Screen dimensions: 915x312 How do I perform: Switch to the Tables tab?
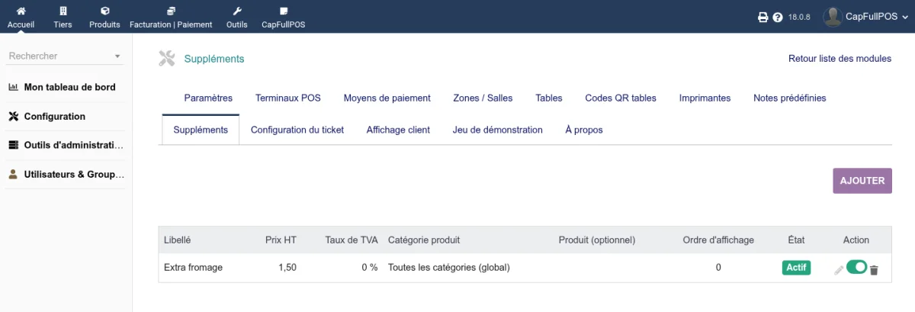coord(549,98)
